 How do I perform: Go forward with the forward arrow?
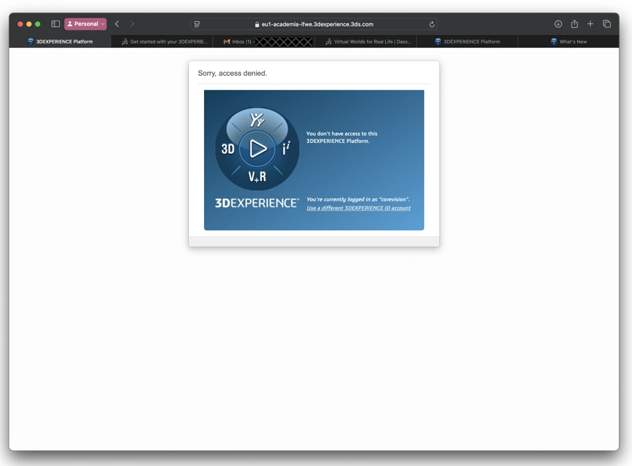tap(132, 24)
